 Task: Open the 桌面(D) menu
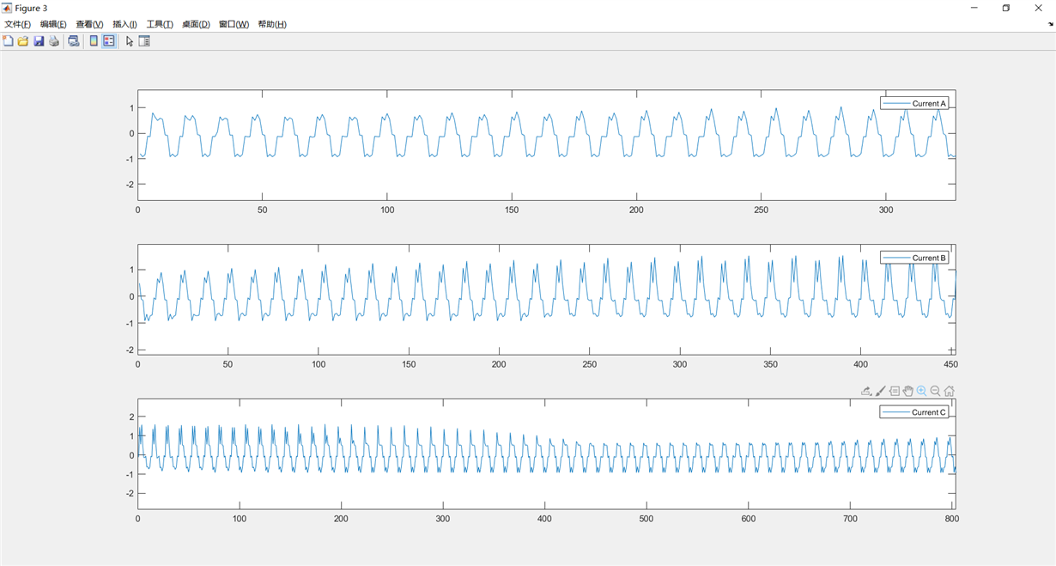point(196,24)
